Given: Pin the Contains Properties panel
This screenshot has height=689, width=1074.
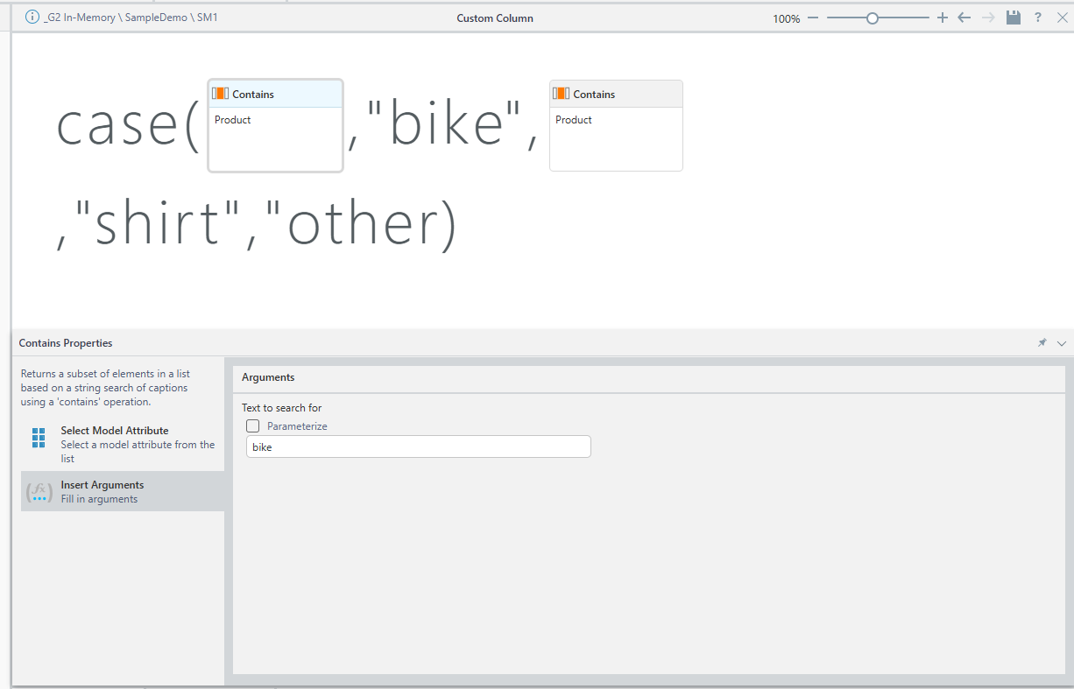Looking at the screenshot, I should click(x=1042, y=343).
